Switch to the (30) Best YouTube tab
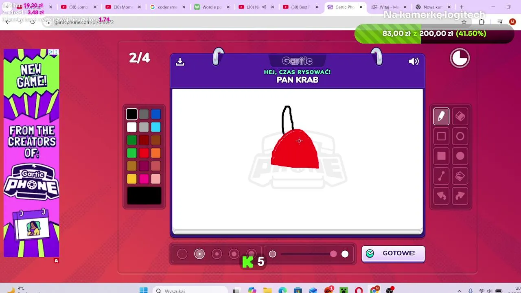The width and height of the screenshot is (521, 293). click(300, 7)
